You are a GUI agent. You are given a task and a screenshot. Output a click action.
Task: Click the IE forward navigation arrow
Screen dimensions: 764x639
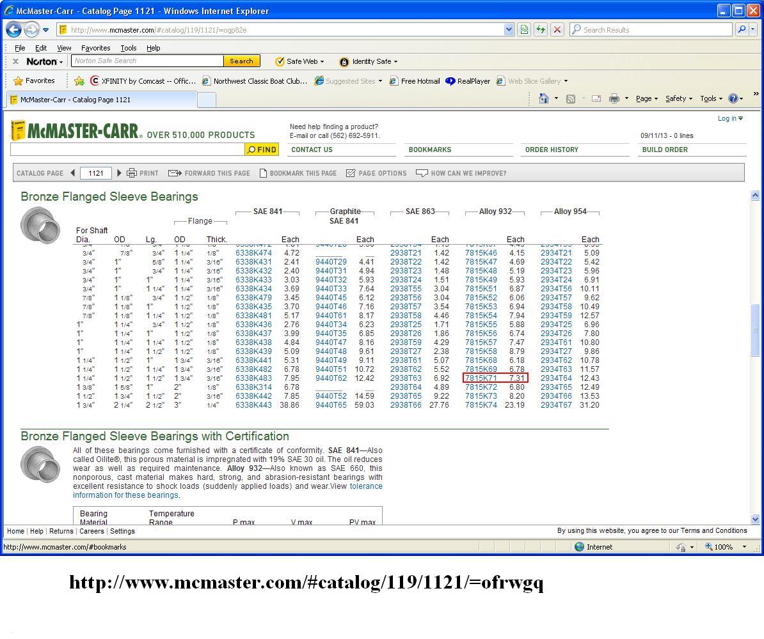[x=31, y=29]
